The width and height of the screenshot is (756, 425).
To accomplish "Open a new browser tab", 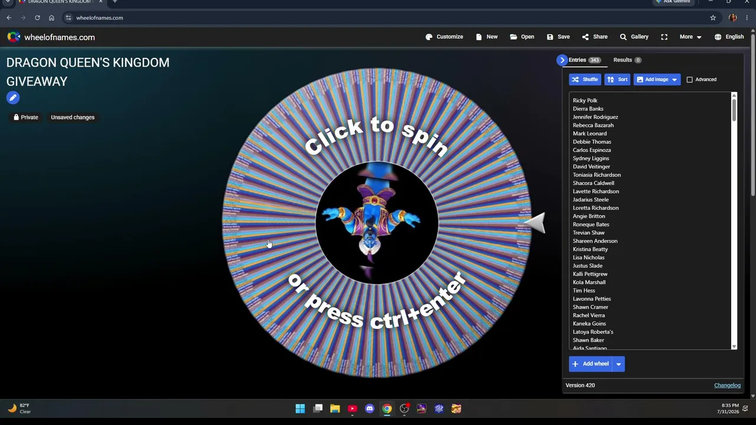I will 115,2.
